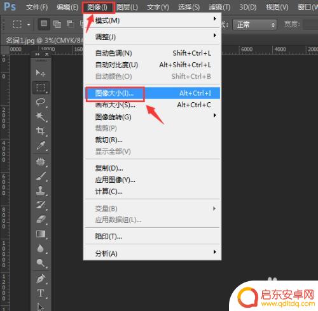The image size is (318, 311).
Task: Select the Gradient tool
Action: (x=41, y=234)
